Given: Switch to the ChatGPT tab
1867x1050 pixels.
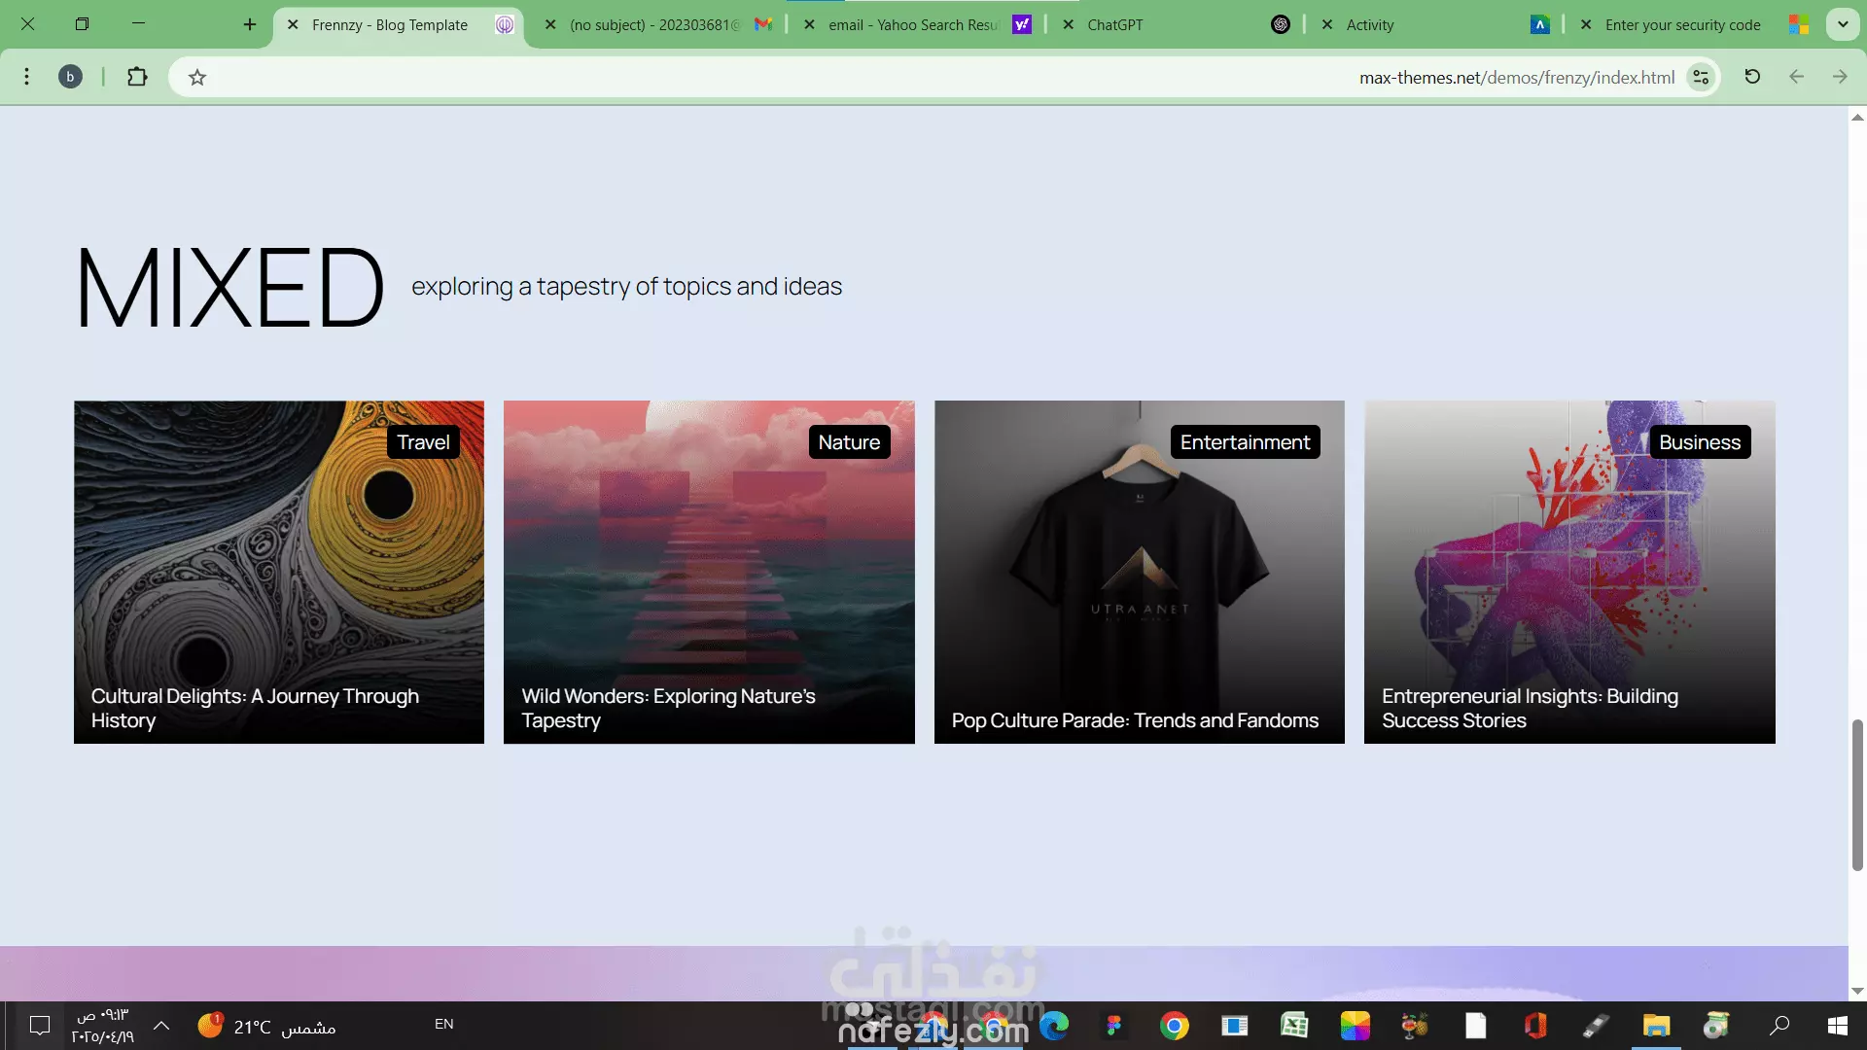Looking at the screenshot, I should click(1115, 25).
